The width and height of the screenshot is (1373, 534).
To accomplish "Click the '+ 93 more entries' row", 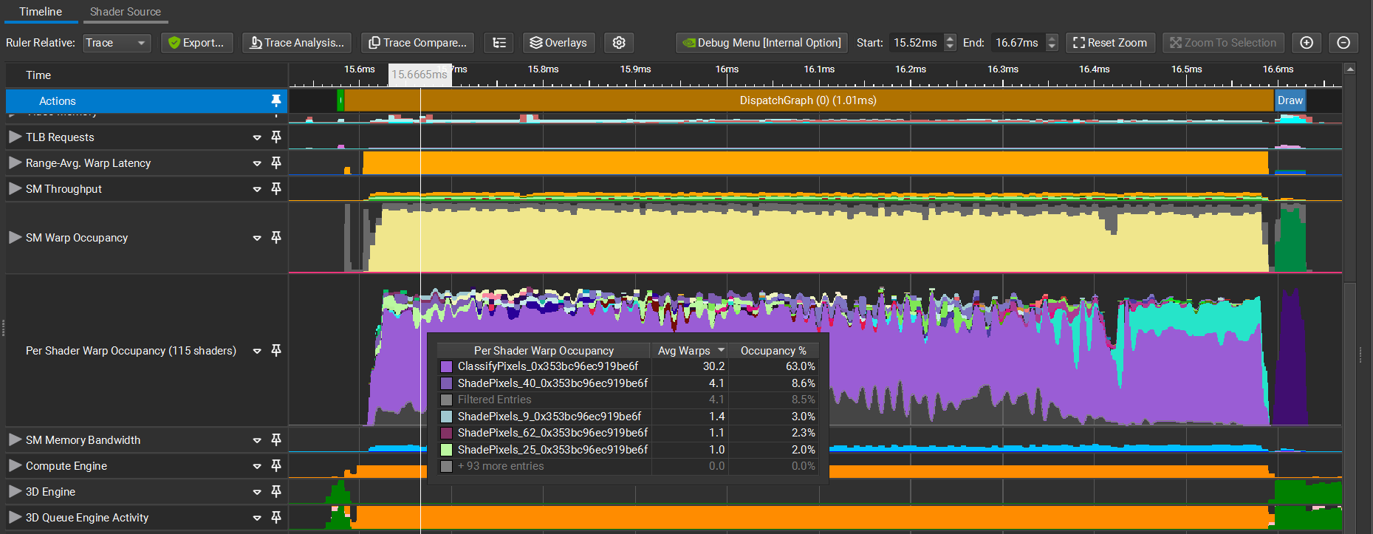I will pyautogui.click(x=628, y=466).
